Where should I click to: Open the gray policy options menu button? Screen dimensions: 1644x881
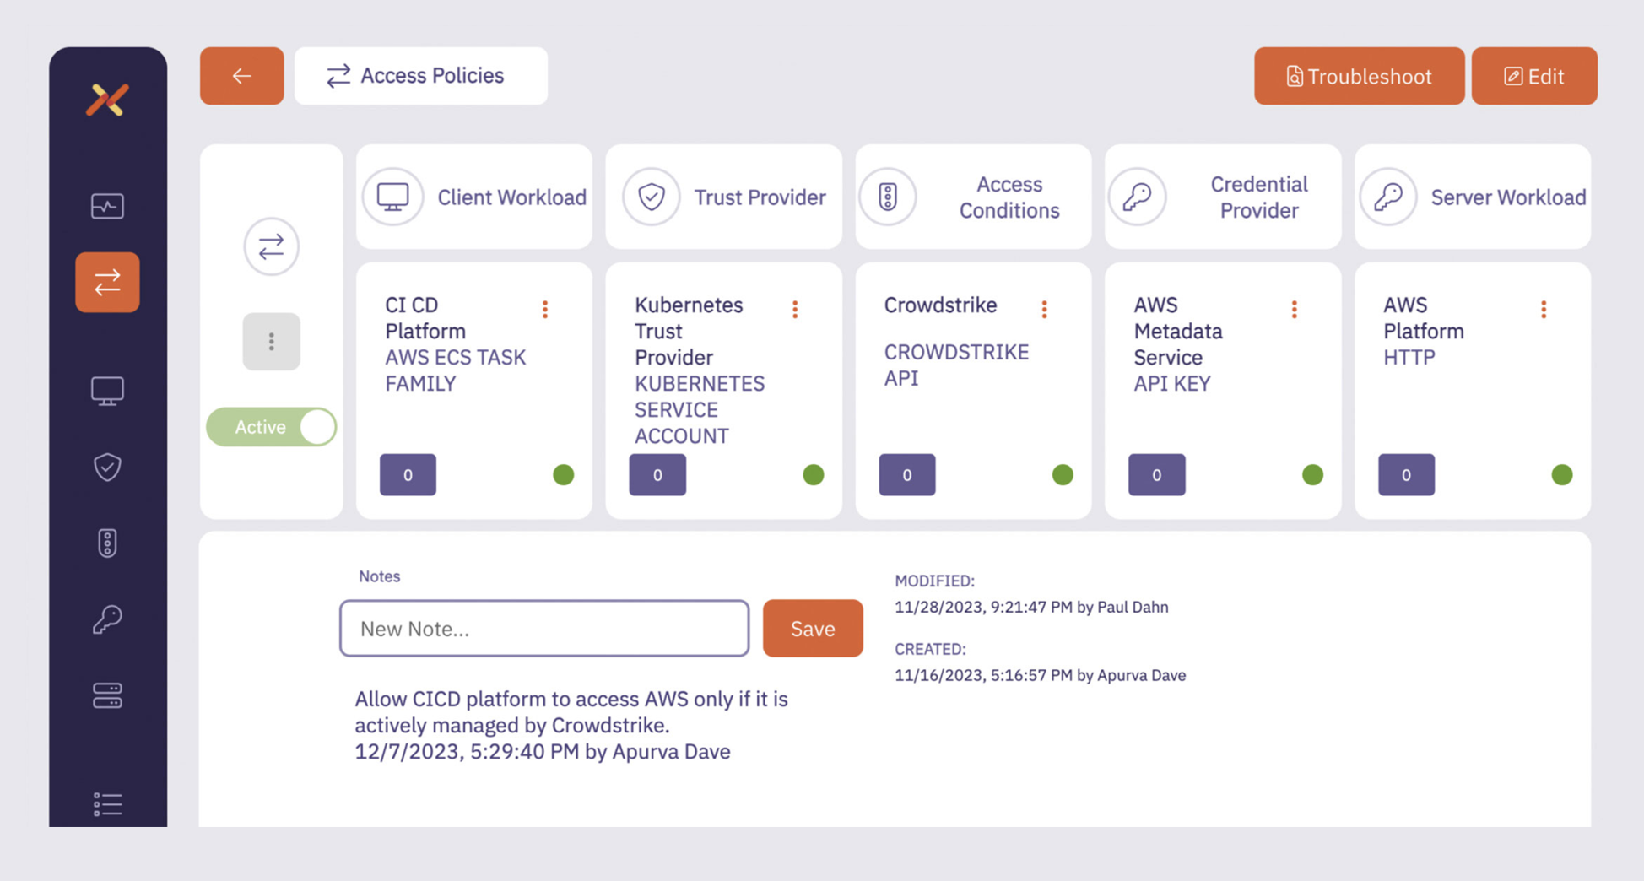(271, 342)
